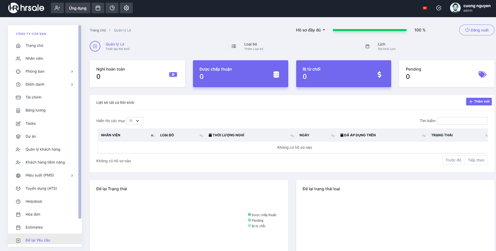Click the pie chart reports icon
The height and width of the screenshot is (251, 496).
(112, 8)
